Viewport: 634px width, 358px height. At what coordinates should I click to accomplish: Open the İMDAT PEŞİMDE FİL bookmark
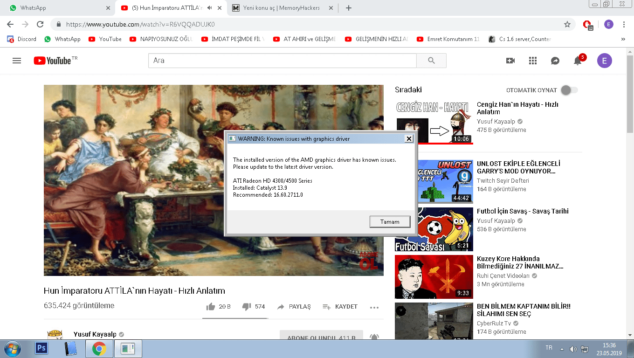(233, 39)
